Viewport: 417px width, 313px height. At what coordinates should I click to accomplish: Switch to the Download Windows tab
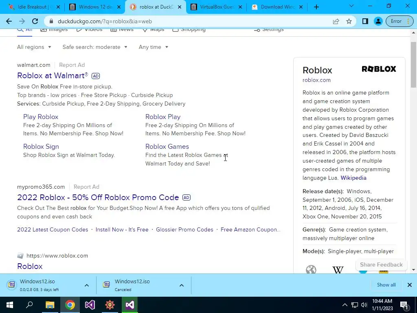click(x=277, y=7)
